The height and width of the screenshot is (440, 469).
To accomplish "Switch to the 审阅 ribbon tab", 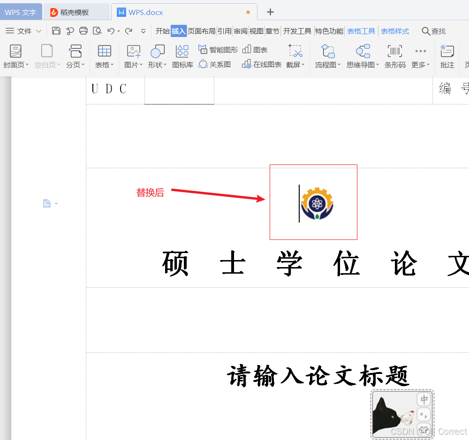I will (x=241, y=31).
